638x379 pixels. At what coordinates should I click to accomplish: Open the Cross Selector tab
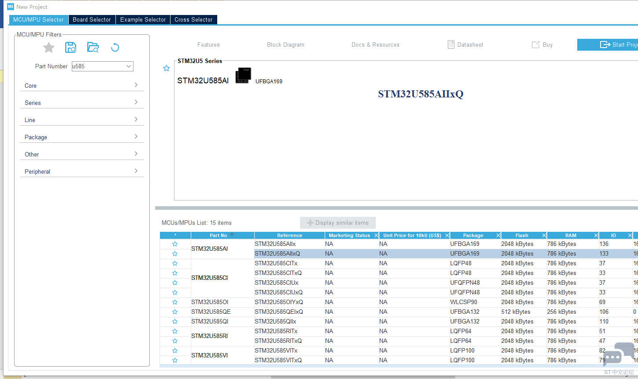pos(193,20)
